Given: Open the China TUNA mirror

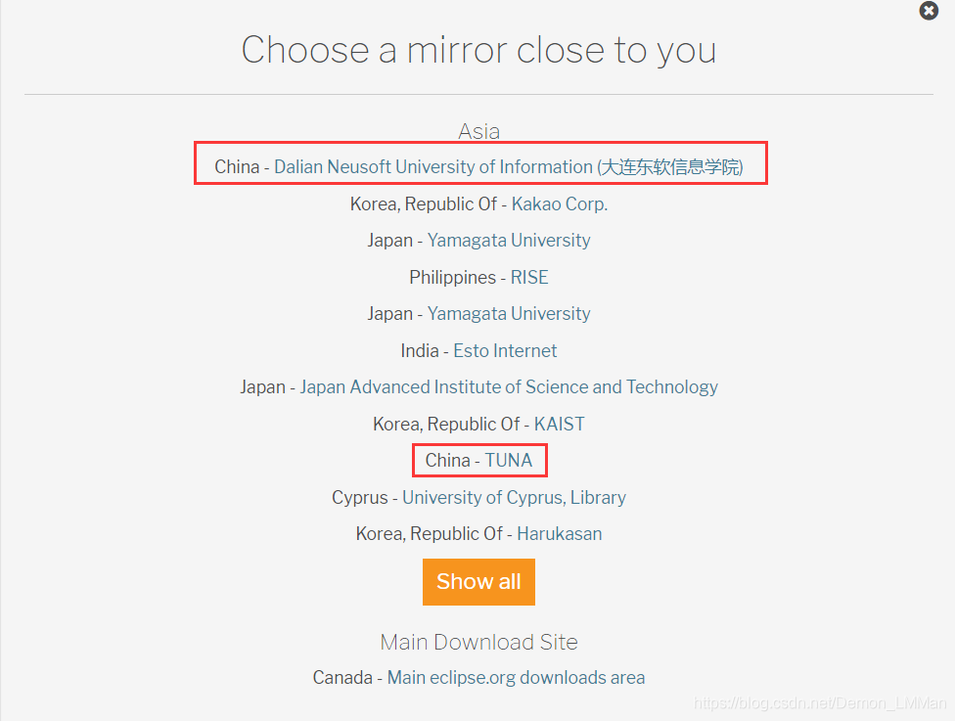Looking at the screenshot, I should tap(509, 461).
